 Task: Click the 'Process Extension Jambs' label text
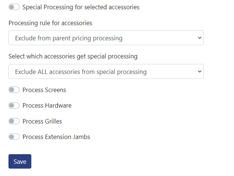tap(56, 137)
